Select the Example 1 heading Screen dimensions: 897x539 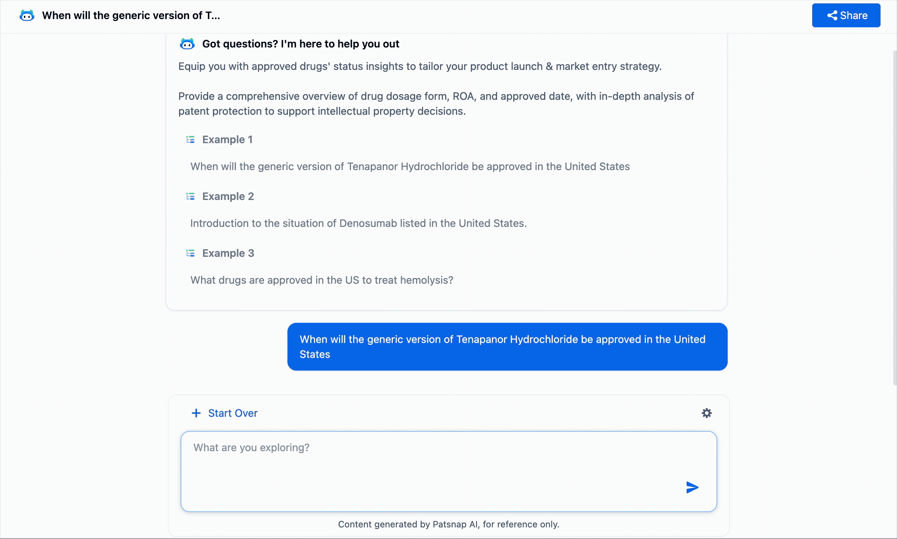click(227, 140)
